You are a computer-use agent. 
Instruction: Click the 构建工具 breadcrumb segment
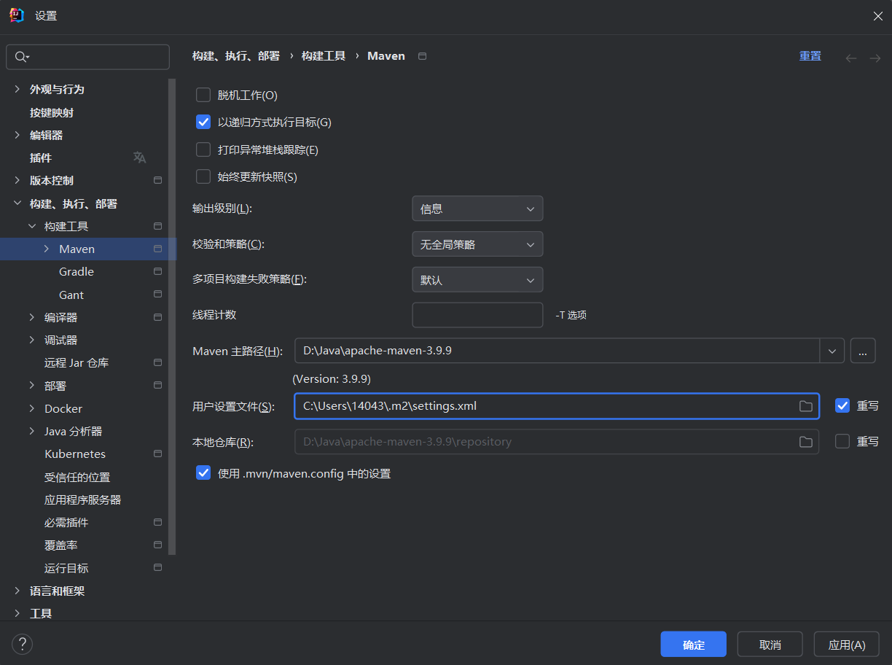click(x=324, y=56)
